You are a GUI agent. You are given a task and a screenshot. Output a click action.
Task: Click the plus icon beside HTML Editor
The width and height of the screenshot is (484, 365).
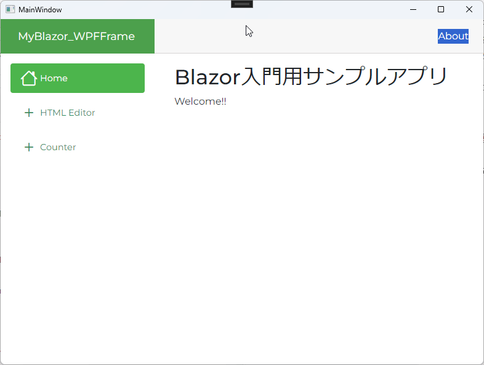tap(29, 113)
